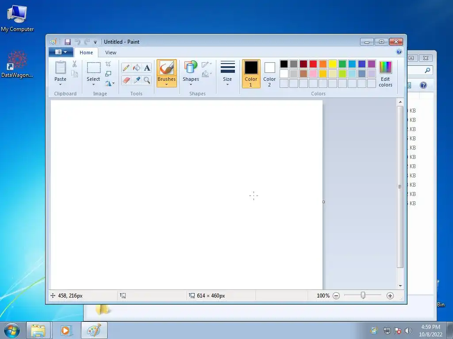Image resolution: width=453 pixels, height=339 pixels.
Task: Click the vertical scrollbar down arrow
Action: pos(400,286)
